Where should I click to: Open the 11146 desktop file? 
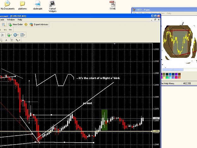[x=113, y=5]
